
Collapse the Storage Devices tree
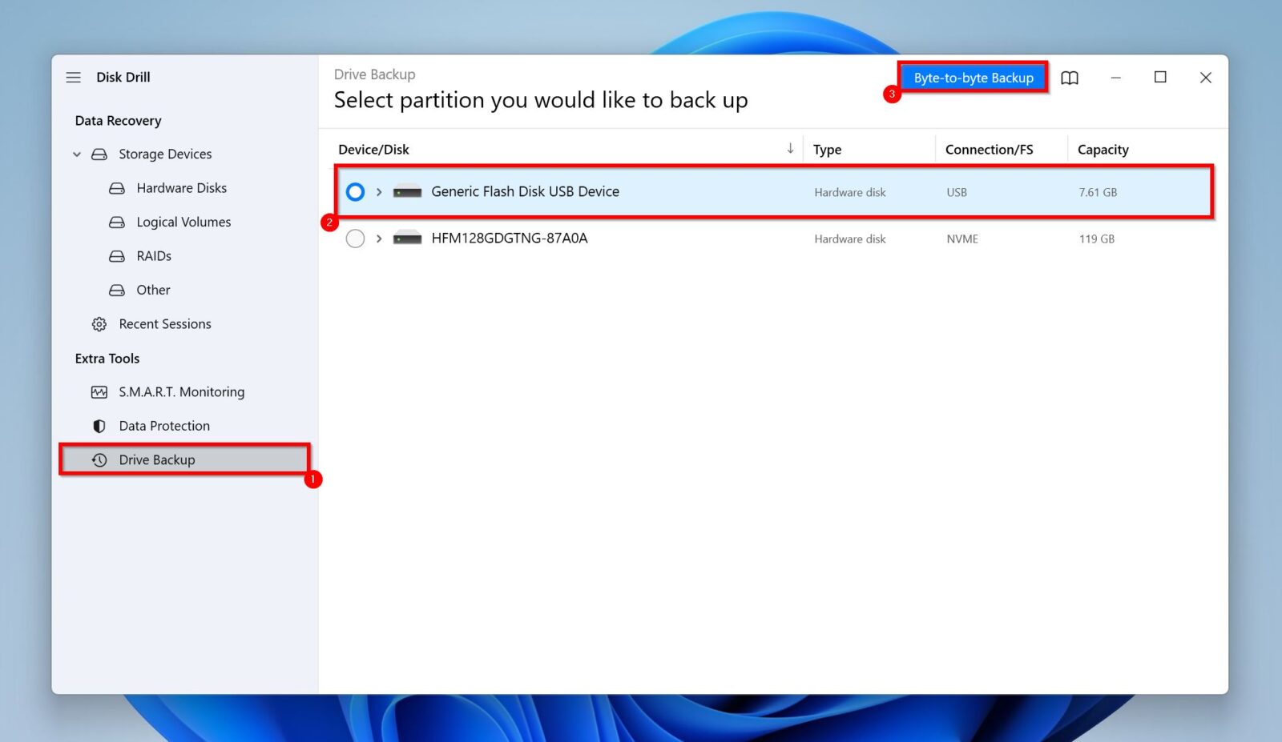point(77,154)
